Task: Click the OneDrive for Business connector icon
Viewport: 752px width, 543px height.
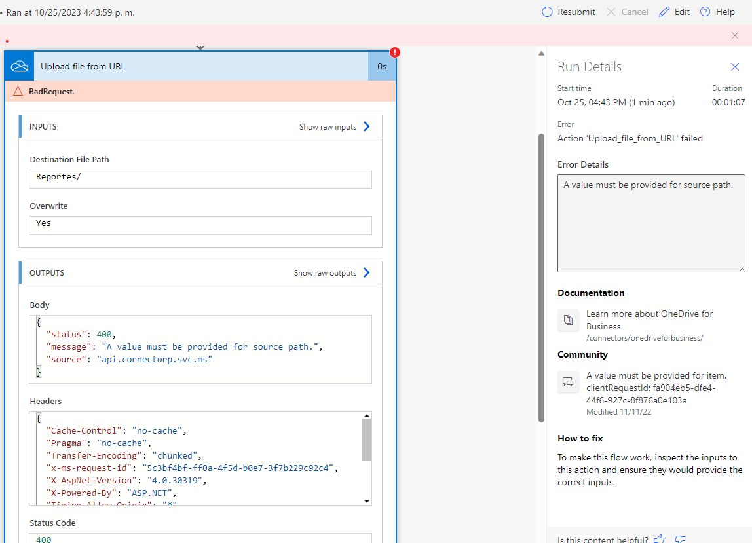Action: (18, 66)
